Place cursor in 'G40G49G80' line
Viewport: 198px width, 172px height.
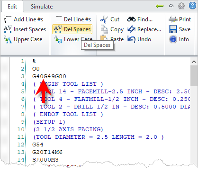49,76
